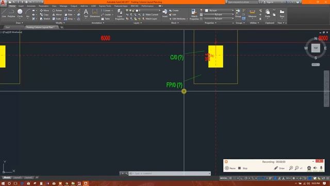Click Make Current in Layers panel

click(x=150, y=14)
